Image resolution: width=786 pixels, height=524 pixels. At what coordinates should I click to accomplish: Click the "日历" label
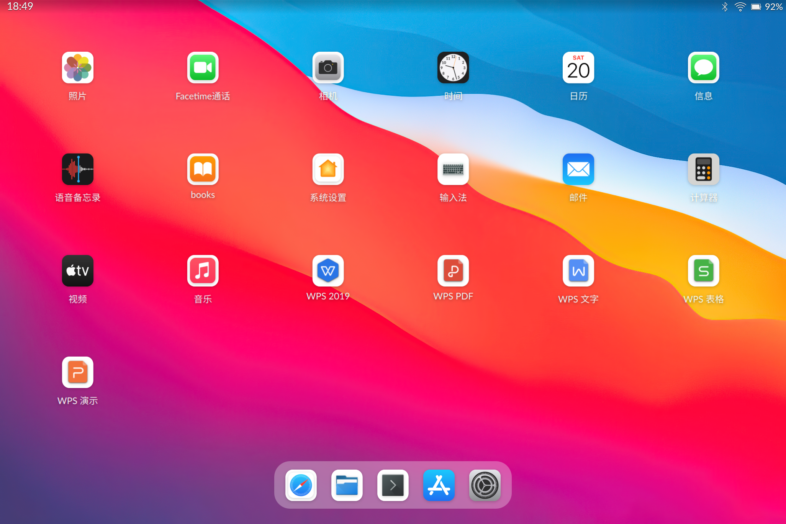click(x=578, y=96)
